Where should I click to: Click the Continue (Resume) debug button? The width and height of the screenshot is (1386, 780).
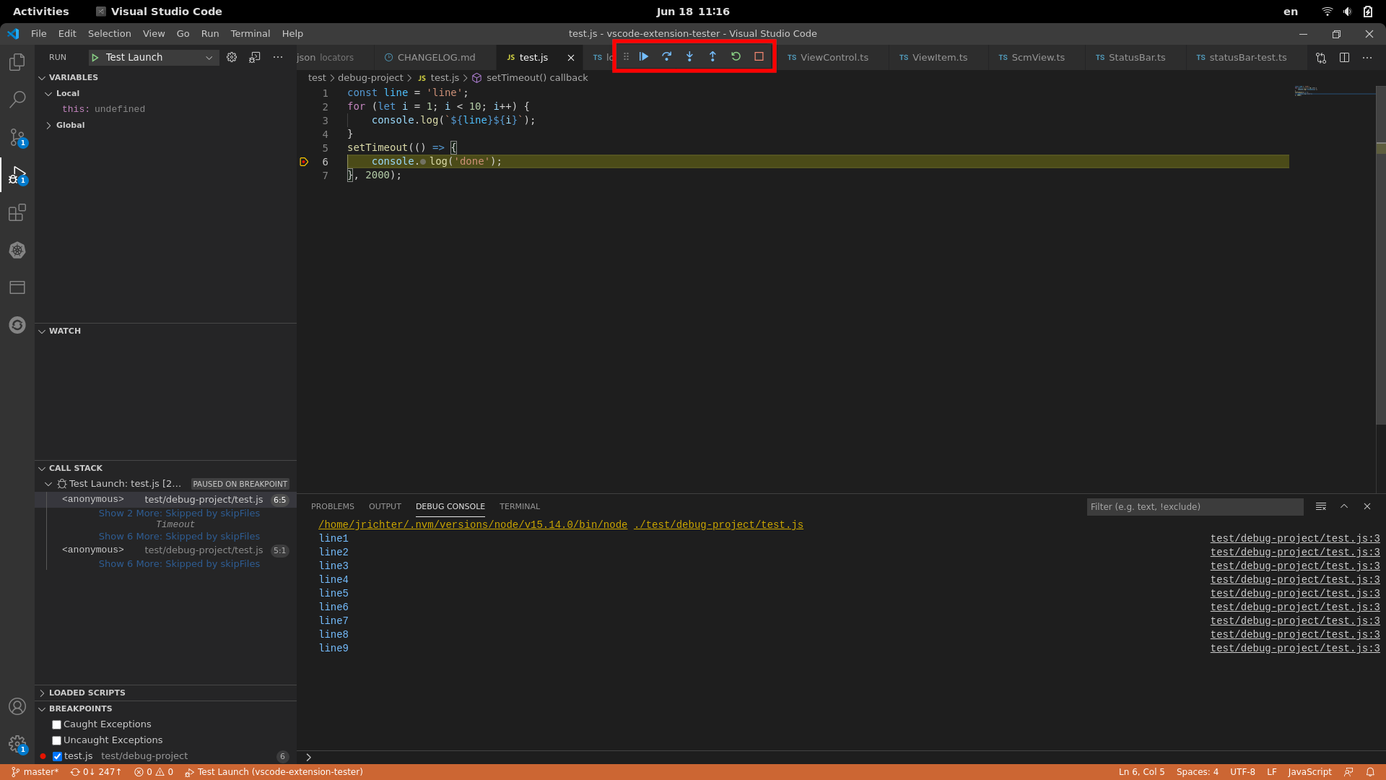pyautogui.click(x=643, y=57)
